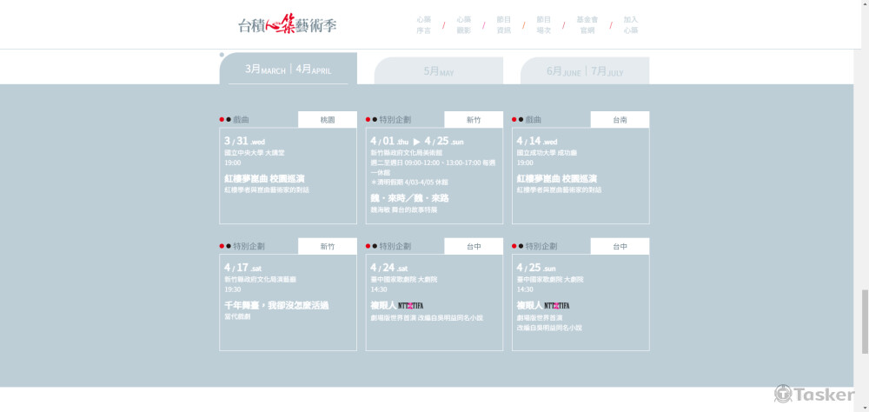Click the 台積心築藝術季 site logo
The width and height of the screenshot is (869, 412).
click(288, 24)
